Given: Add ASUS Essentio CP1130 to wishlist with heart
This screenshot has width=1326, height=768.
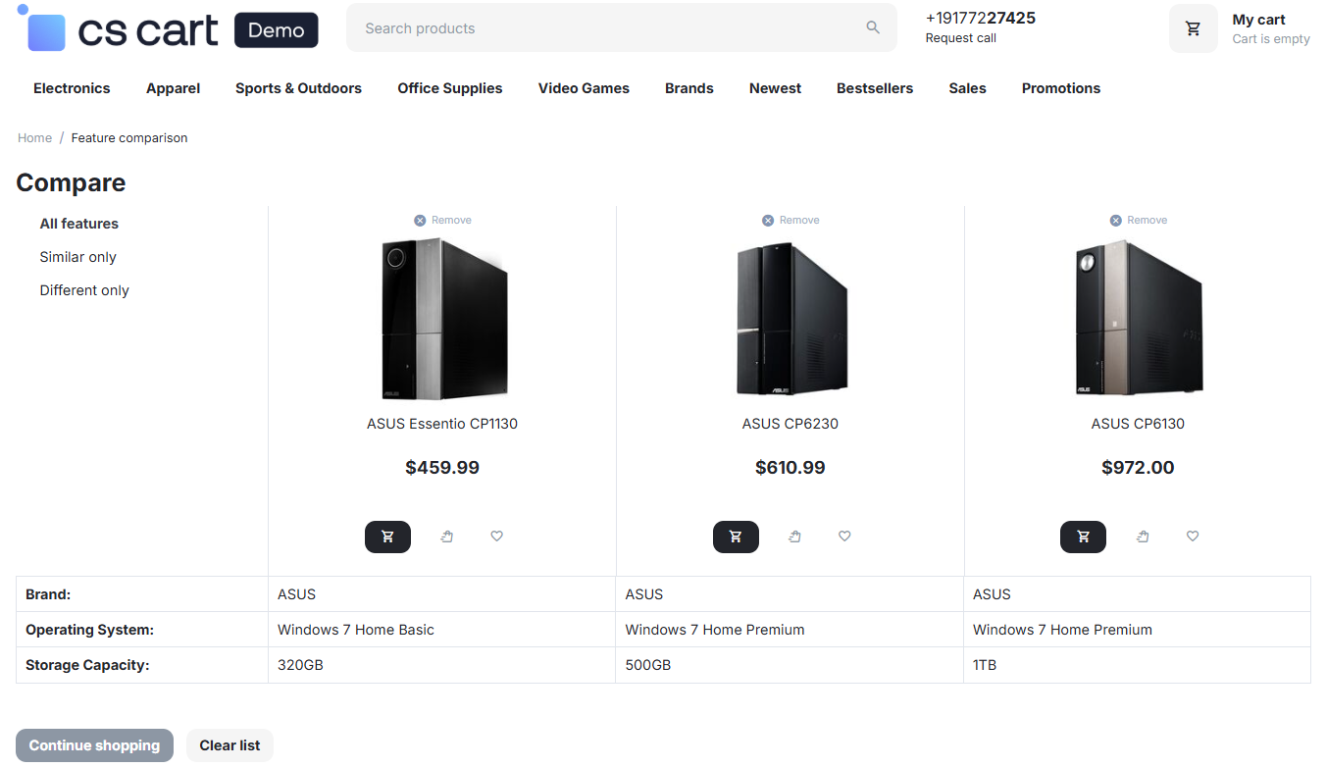Looking at the screenshot, I should 497,537.
